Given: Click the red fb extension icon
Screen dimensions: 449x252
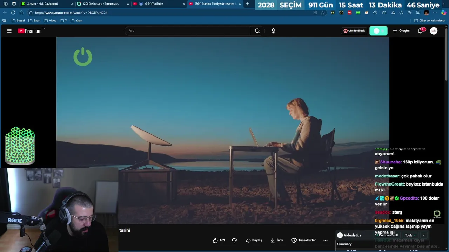Looking at the screenshot, I should tap(350, 13).
